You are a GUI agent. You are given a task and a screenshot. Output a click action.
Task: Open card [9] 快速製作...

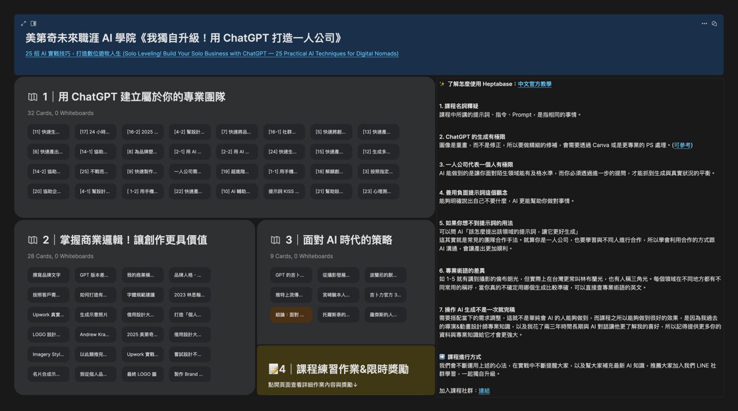click(142, 172)
